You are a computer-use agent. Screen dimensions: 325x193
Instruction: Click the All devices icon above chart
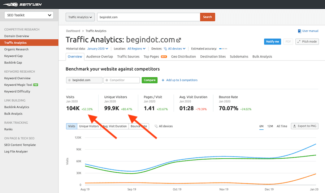pos(156,126)
